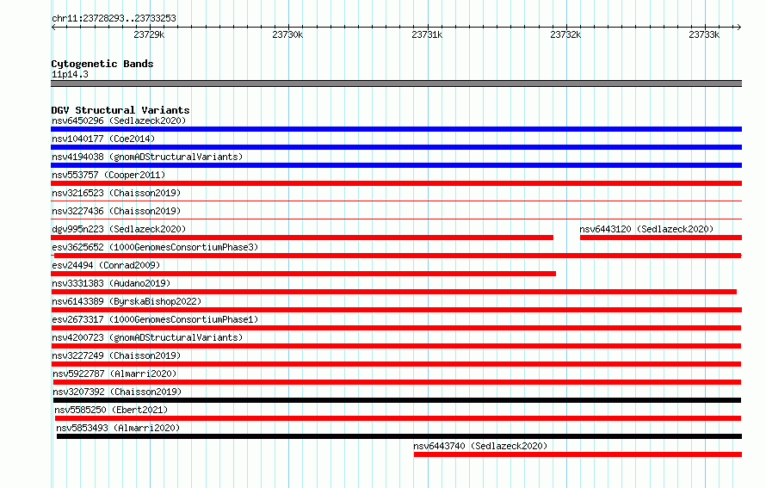Click the red bar under nsv5922787
This screenshot has height=488, width=766.
point(396,382)
